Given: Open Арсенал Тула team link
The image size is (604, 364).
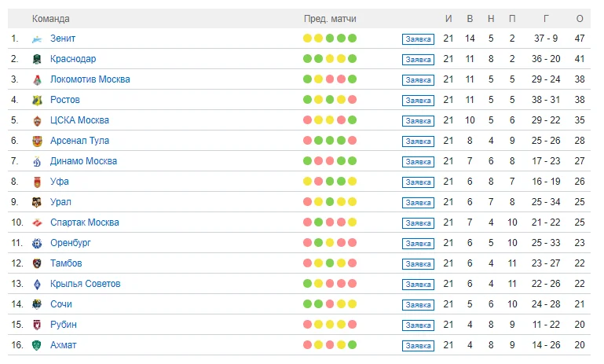Looking at the screenshot, I should click(80, 141).
